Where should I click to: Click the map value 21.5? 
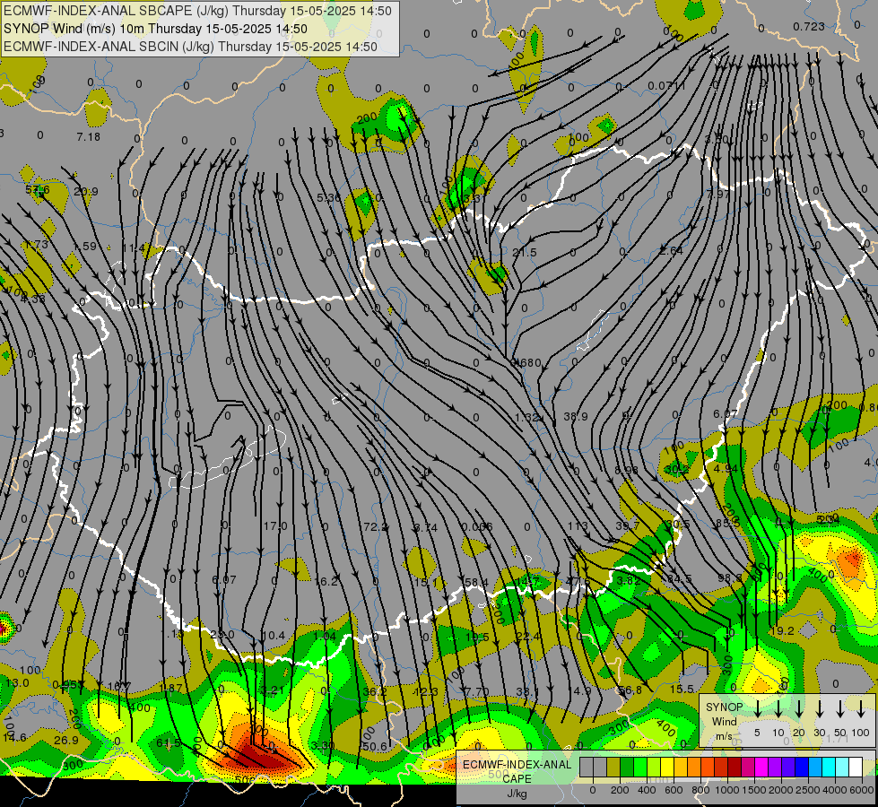coord(525,253)
